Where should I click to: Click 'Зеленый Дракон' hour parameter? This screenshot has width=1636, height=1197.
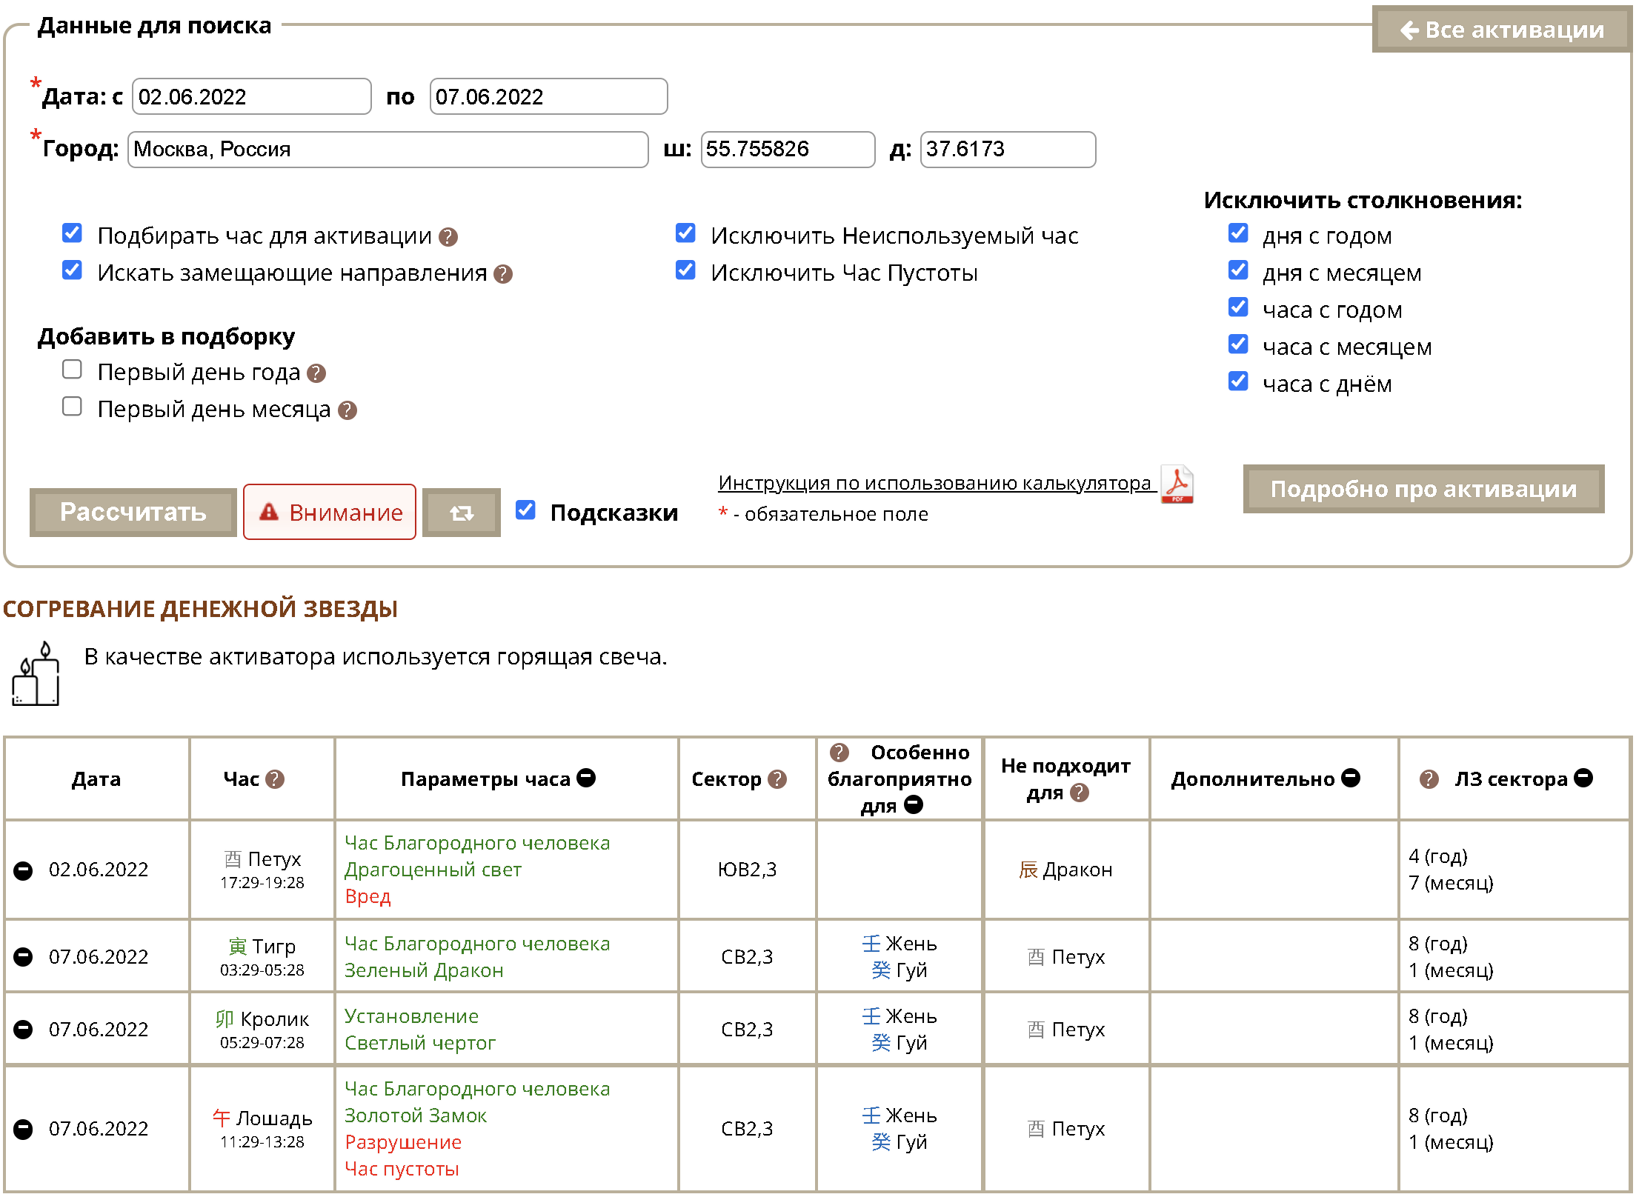(424, 971)
